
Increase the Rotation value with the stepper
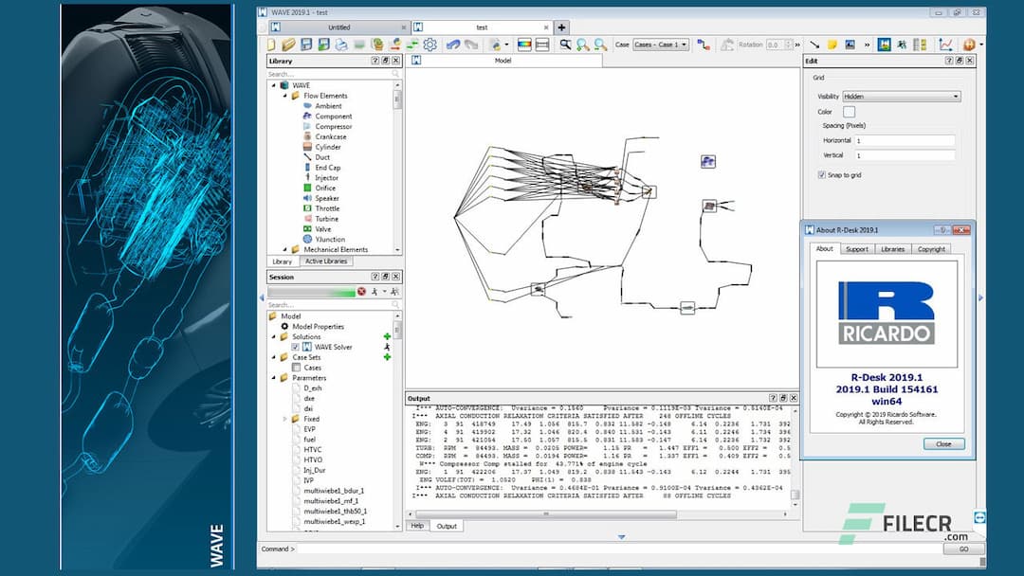tap(789, 41)
